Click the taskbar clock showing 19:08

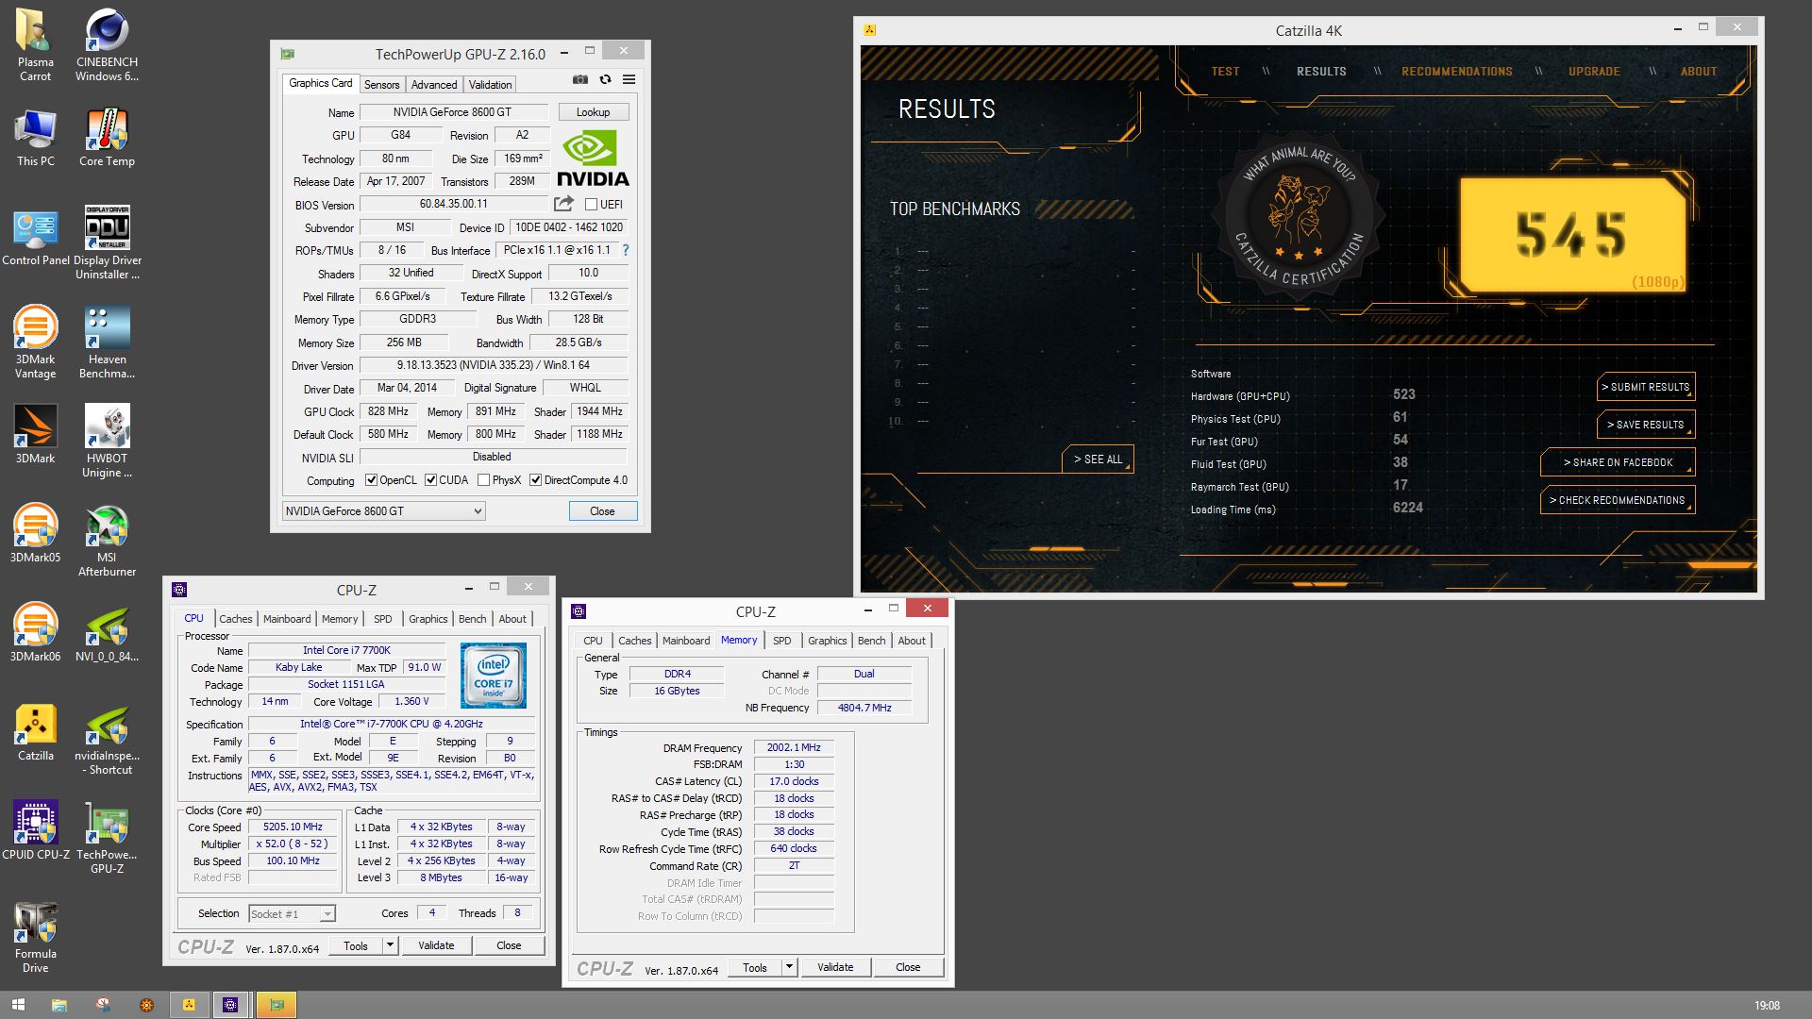(x=1767, y=1006)
